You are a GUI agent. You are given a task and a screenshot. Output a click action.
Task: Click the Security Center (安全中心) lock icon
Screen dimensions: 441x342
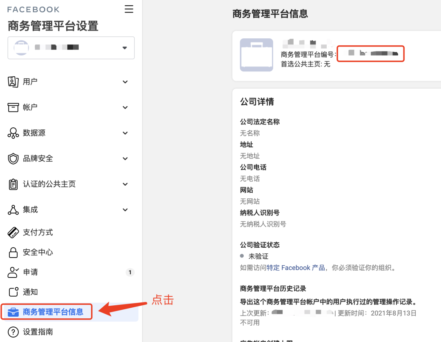click(13, 252)
